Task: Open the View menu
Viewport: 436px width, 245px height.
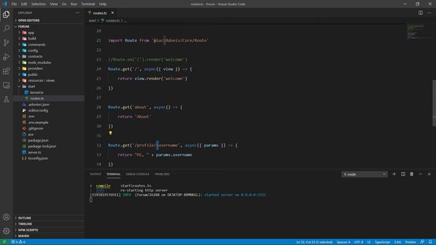Action: [54, 4]
